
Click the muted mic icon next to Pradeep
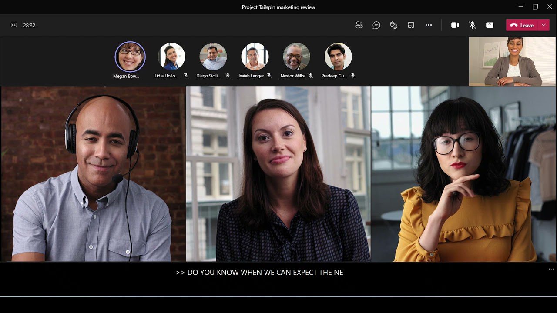tap(353, 76)
